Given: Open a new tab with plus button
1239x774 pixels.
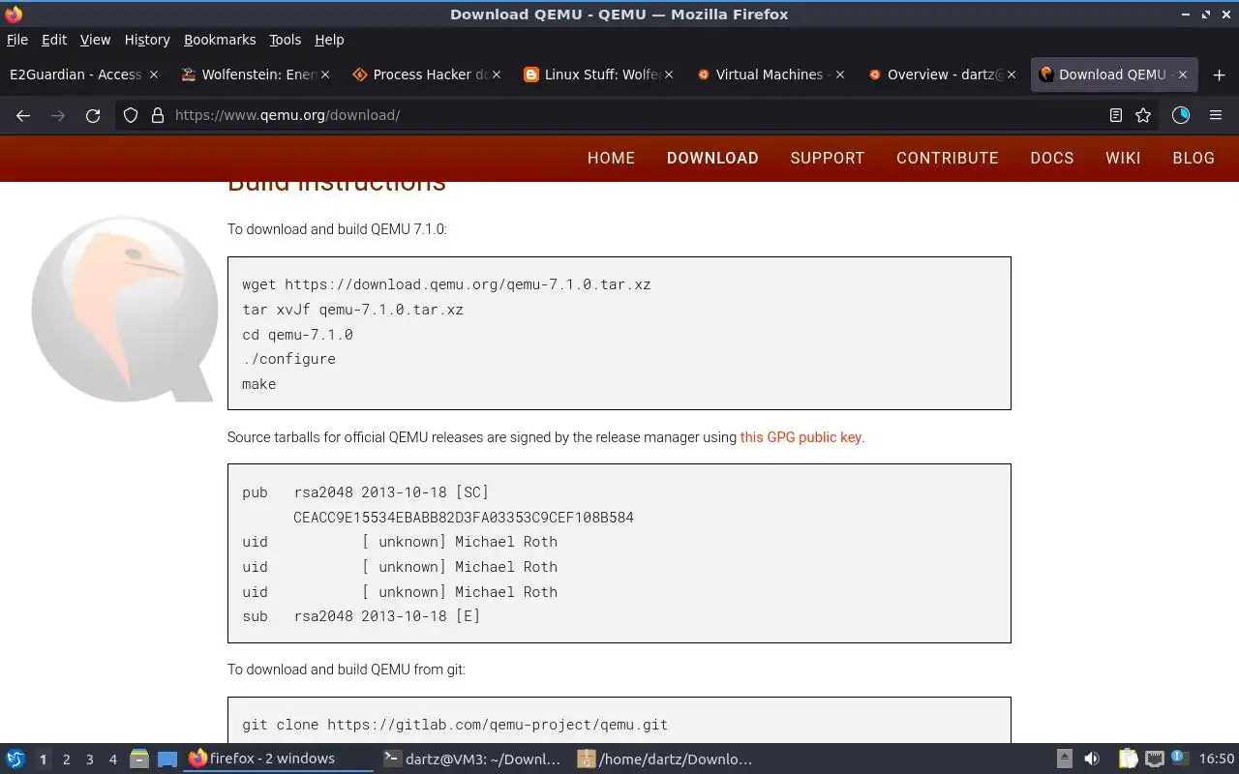Looking at the screenshot, I should pos(1219,74).
